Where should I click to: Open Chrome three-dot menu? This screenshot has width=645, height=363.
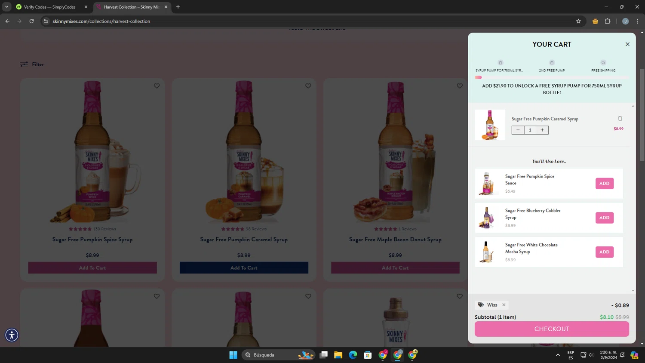click(x=638, y=21)
